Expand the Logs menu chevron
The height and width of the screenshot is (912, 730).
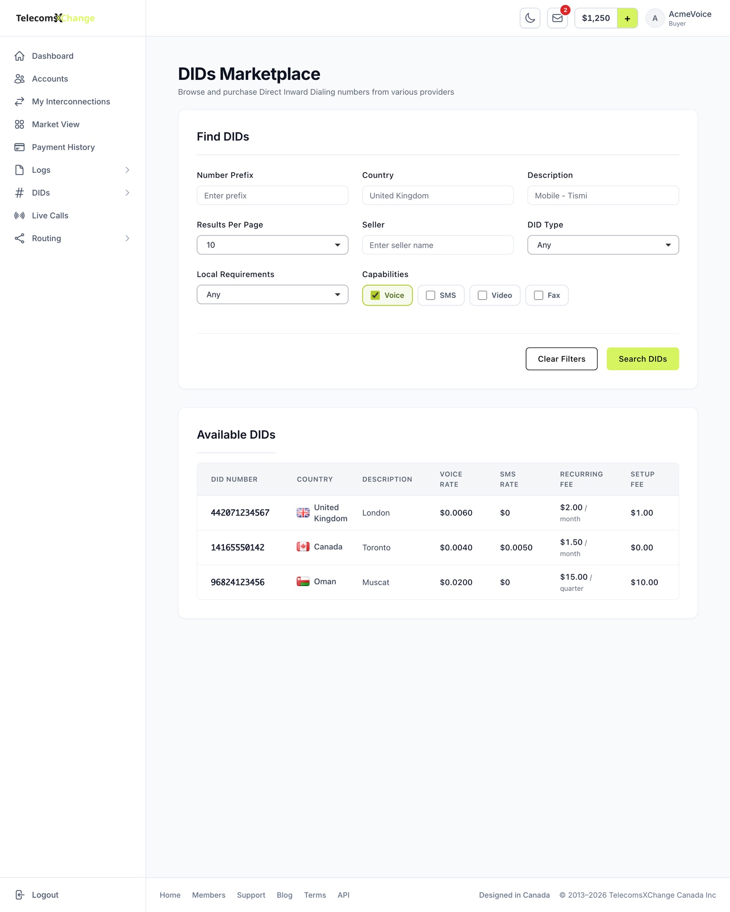point(127,170)
